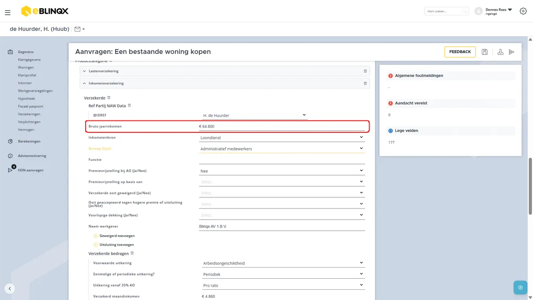Click the Bruto jaarinkomen input field

282,127
